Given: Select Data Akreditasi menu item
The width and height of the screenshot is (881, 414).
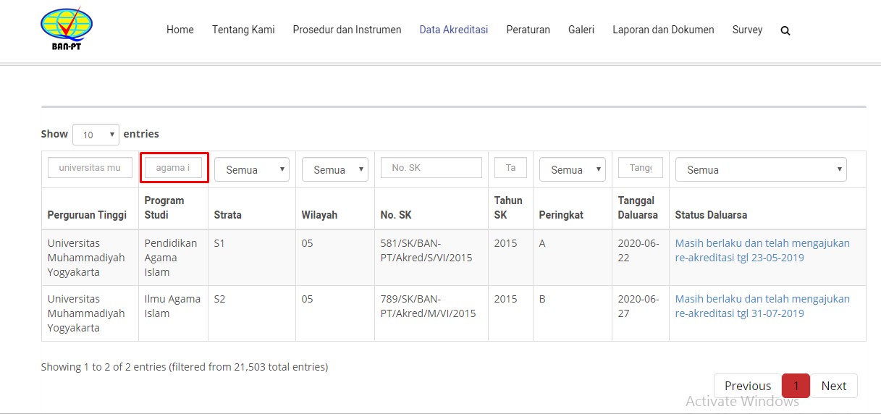Looking at the screenshot, I should point(454,30).
